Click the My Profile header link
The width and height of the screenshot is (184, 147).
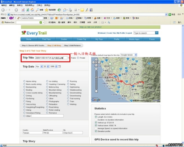(x=121, y=33)
